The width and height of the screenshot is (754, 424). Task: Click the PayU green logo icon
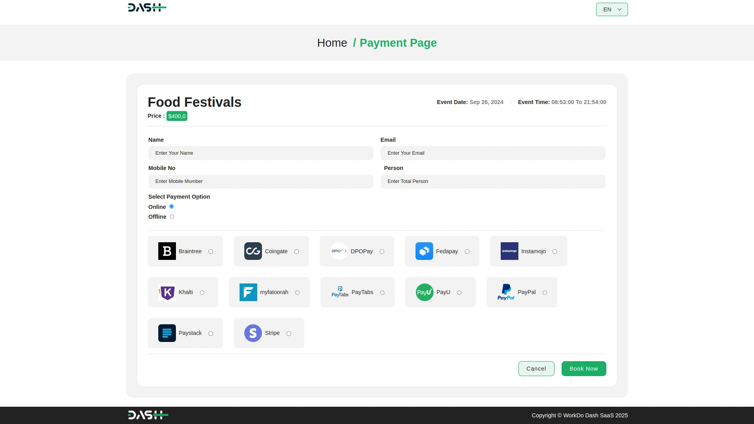click(x=425, y=292)
